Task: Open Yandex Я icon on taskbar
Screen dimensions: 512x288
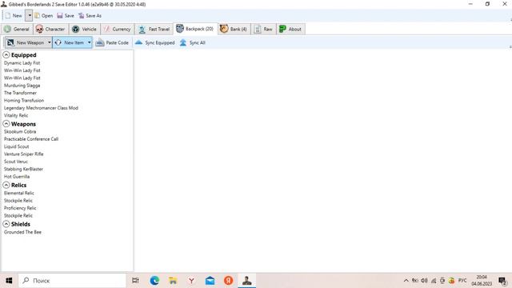Action: 229,281
